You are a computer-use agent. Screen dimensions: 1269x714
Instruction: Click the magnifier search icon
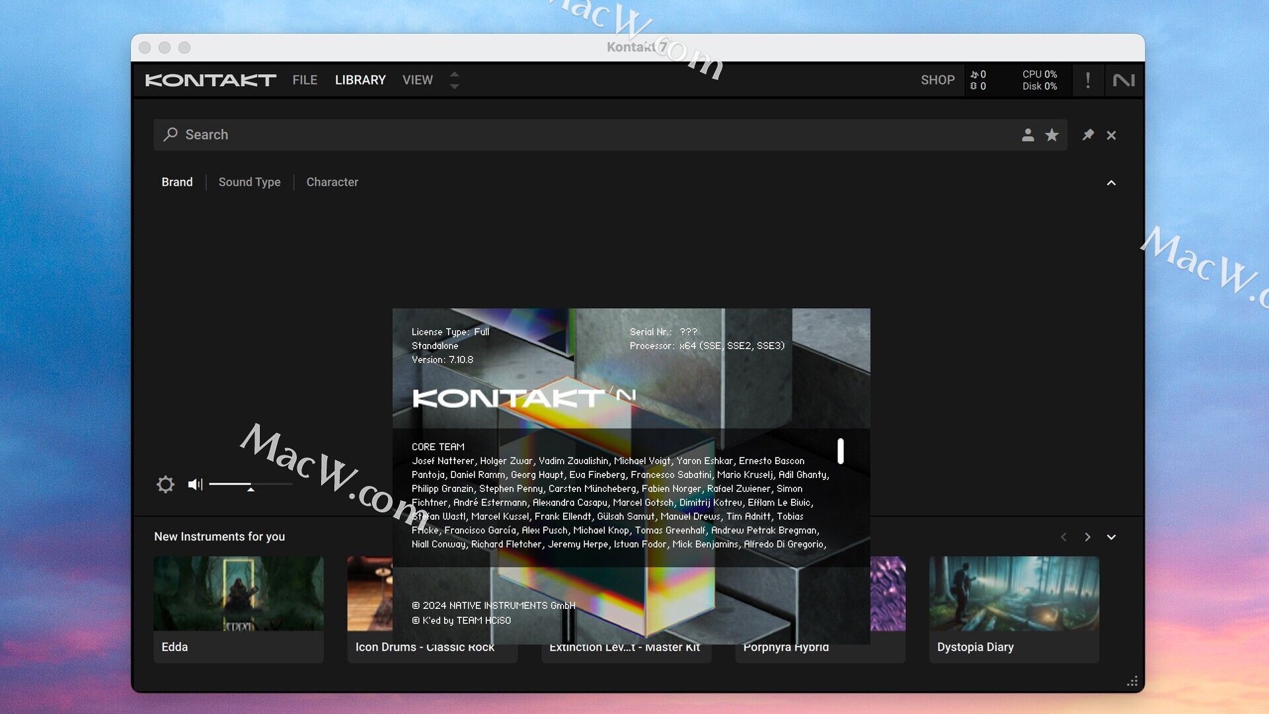pos(171,134)
